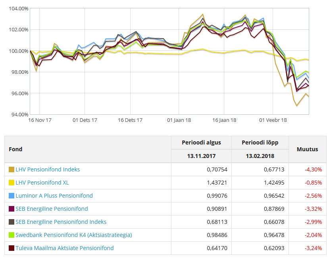
Task: Select the start value 1,43721
Action: (x=217, y=183)
